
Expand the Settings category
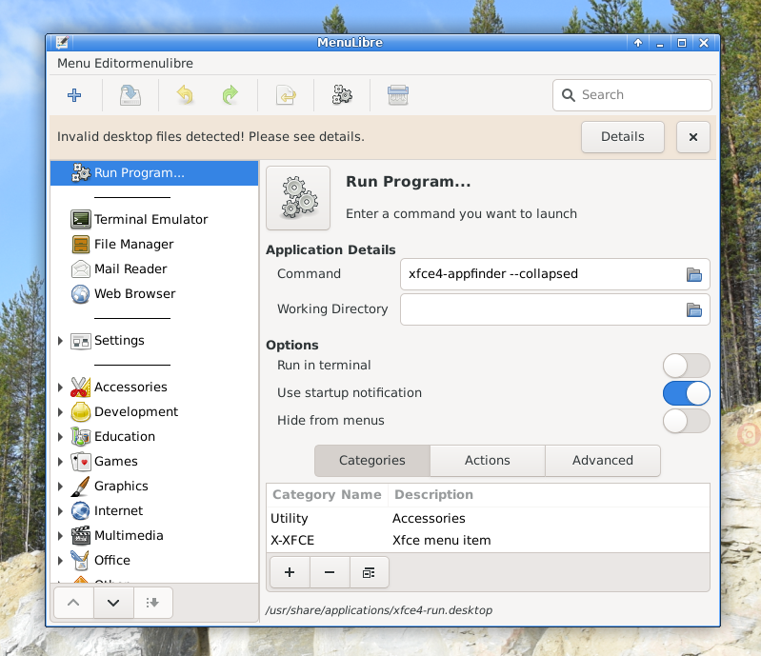pos(60,341)
